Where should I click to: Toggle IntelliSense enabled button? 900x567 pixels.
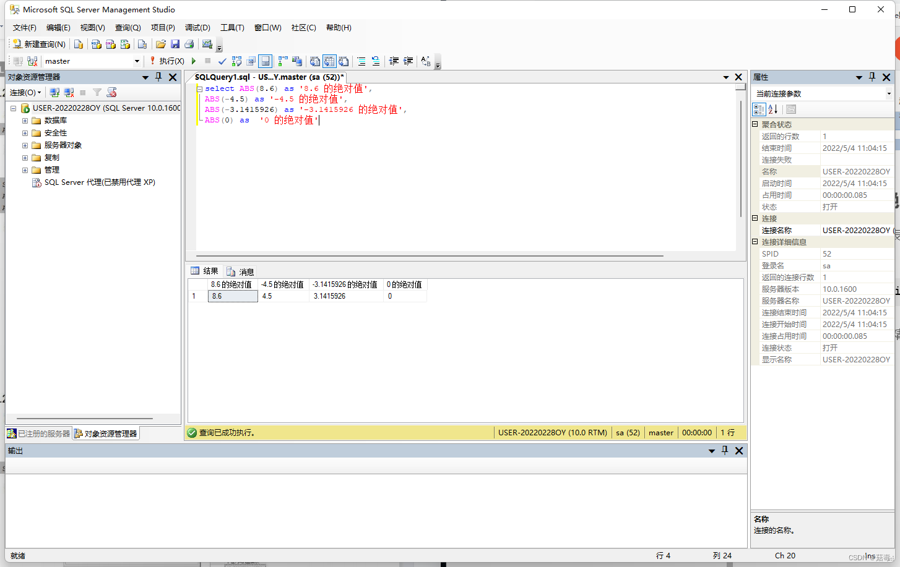(x=265, y=61)
